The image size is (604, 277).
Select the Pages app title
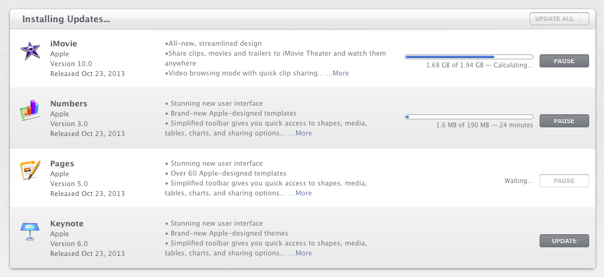coord(62,163)
